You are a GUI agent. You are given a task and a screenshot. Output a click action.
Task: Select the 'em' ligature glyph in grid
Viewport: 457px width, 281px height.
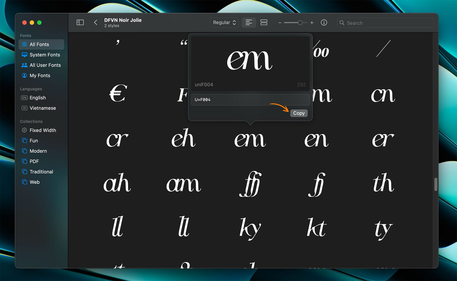(250, 140)
